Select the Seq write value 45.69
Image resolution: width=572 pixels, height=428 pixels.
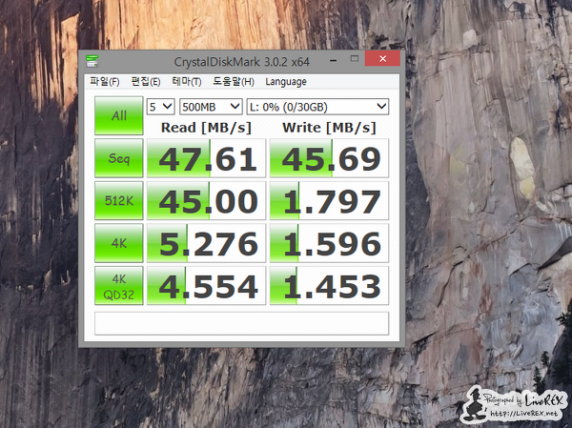tap(330, 158)
